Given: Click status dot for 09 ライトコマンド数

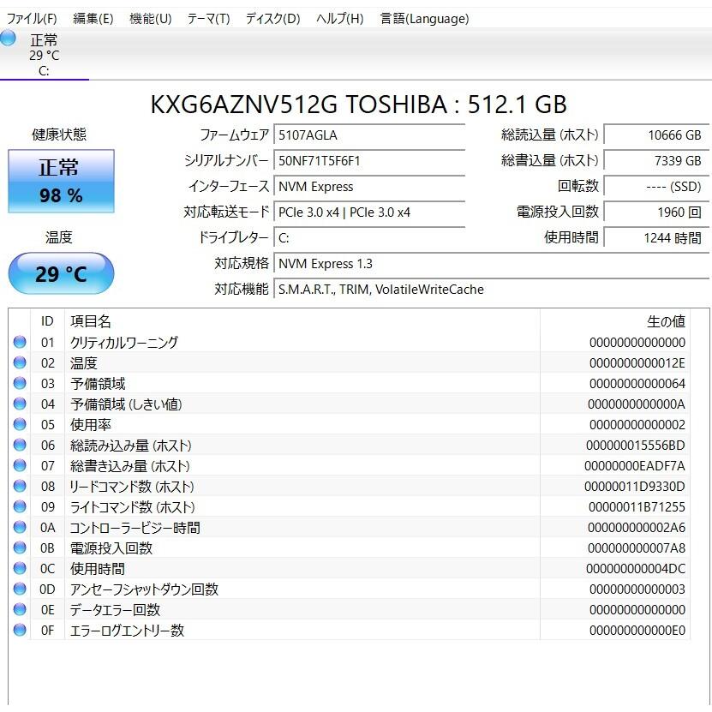Looking at the screenshot, I should click(20, 506).
